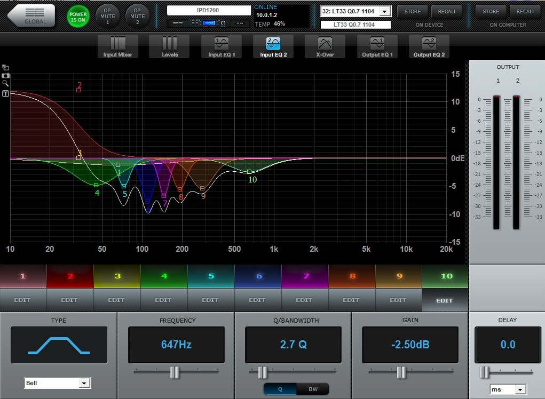Click the LT33 Q0.7 1104 preset name field

click(x=355, y=25)
